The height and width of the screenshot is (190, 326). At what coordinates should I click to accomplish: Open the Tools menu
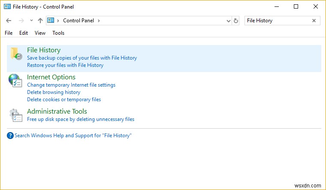pyautogui.click(x=58, y=33)
